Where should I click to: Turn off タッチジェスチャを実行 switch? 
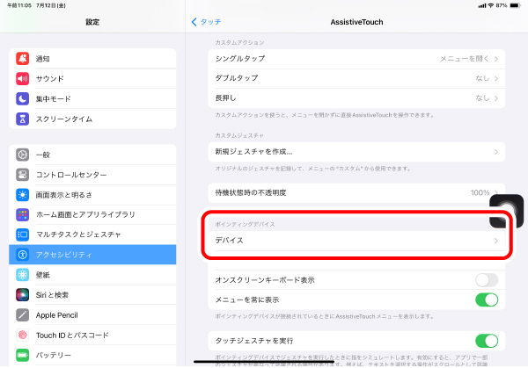pos(486,340)
